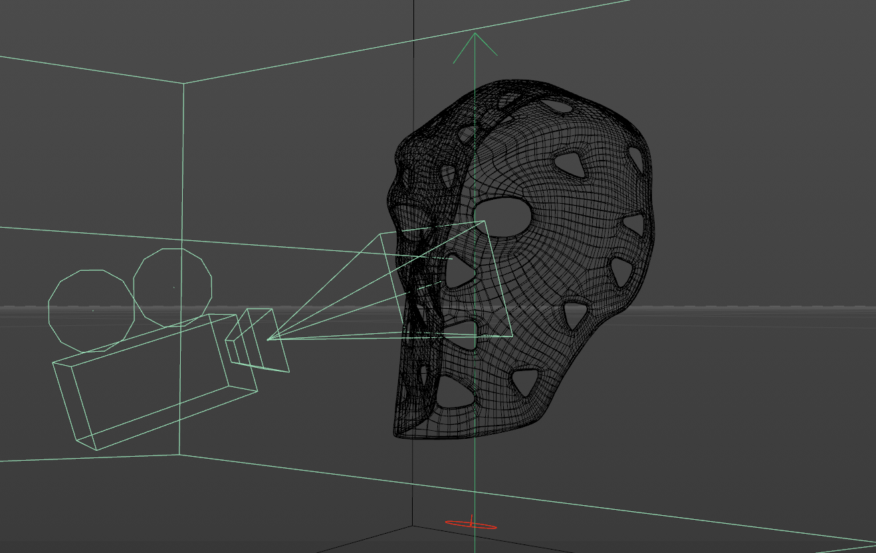Select the camera's right film reel circle

173,287
